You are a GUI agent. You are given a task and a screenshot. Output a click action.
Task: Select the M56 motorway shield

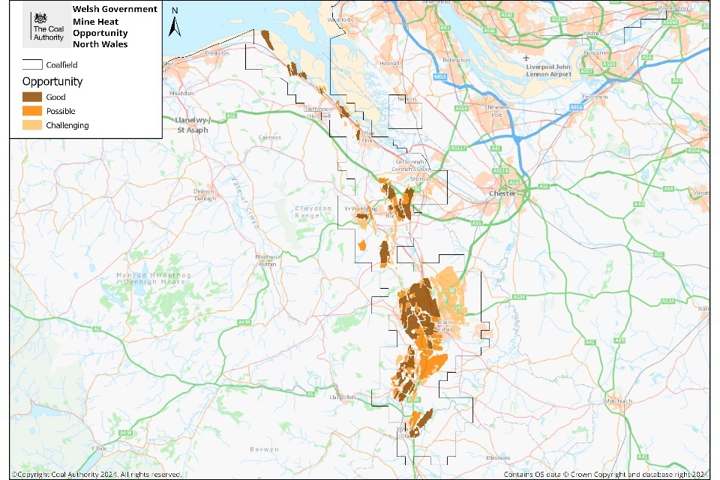[x=576, y=108]
